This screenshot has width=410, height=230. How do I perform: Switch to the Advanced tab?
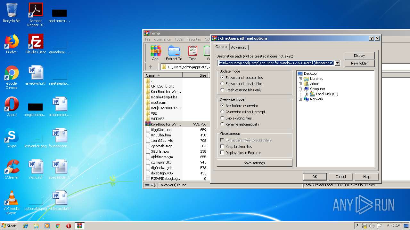tap(239, 47)
